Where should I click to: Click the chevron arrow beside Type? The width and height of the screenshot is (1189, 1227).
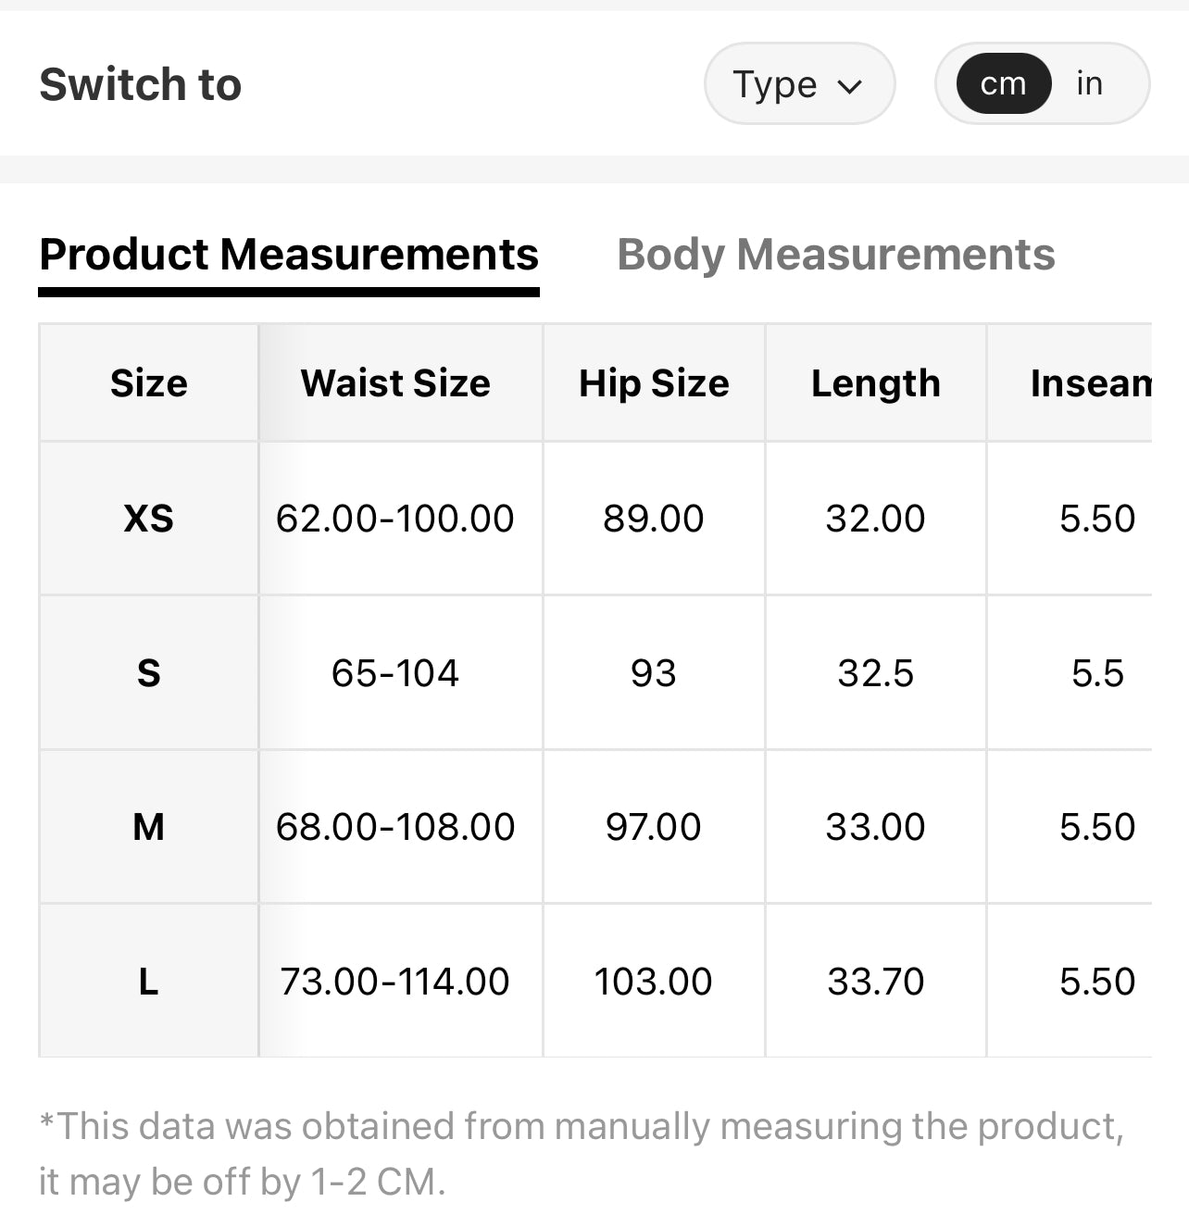coord(849,87)
